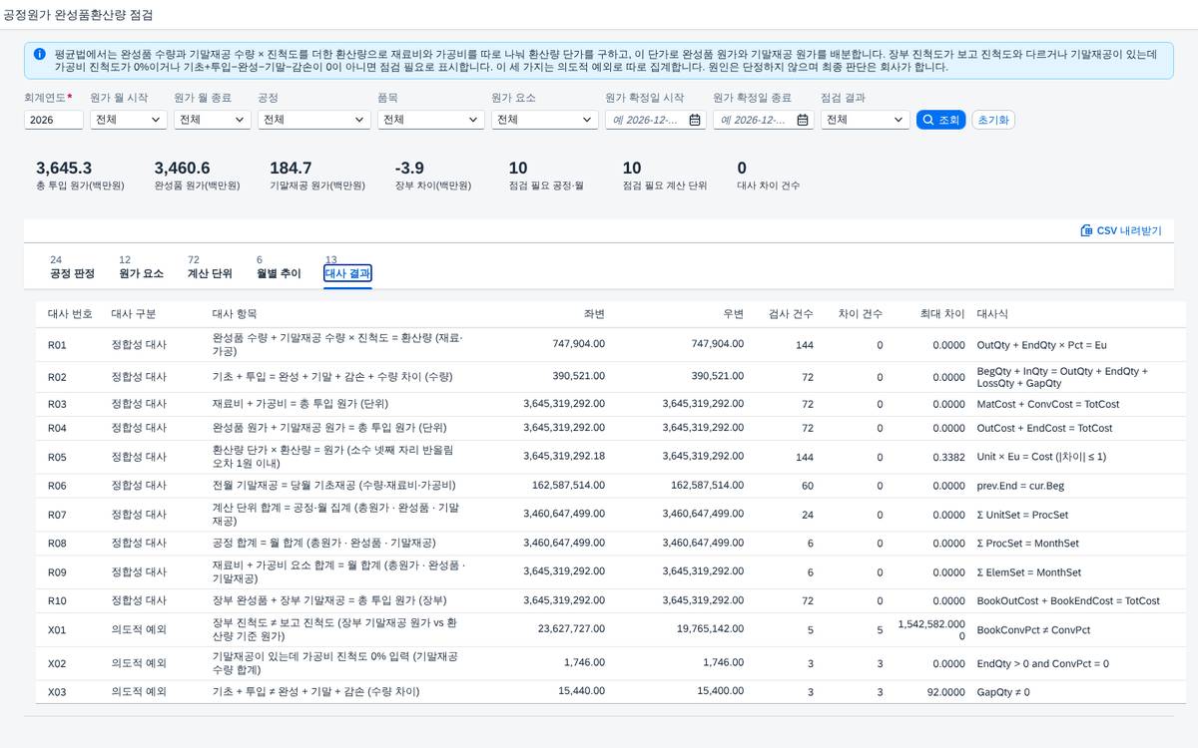Select row X03 number cell
This screenshot has width=1198, height=748.
pos(57,691)
